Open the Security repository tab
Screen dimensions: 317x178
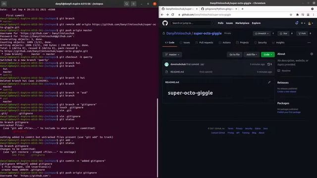tap(261, 43)
